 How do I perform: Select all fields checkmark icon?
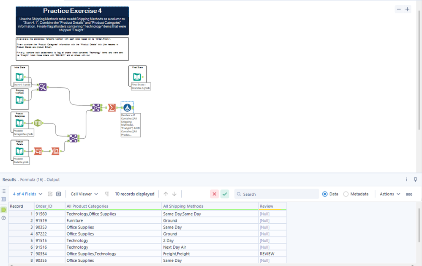tap(50, 194)
